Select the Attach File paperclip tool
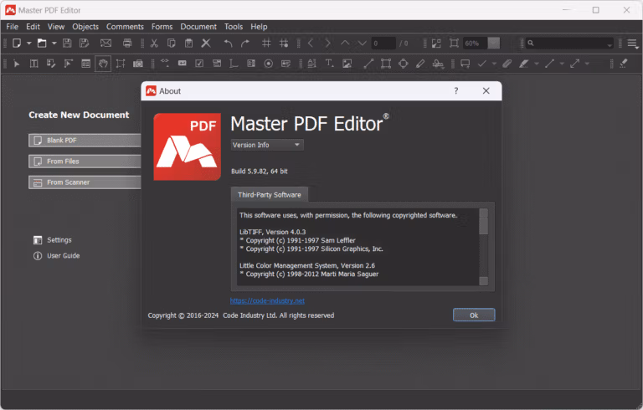Viewport: 643px width, 410px height. coord(507,64)
